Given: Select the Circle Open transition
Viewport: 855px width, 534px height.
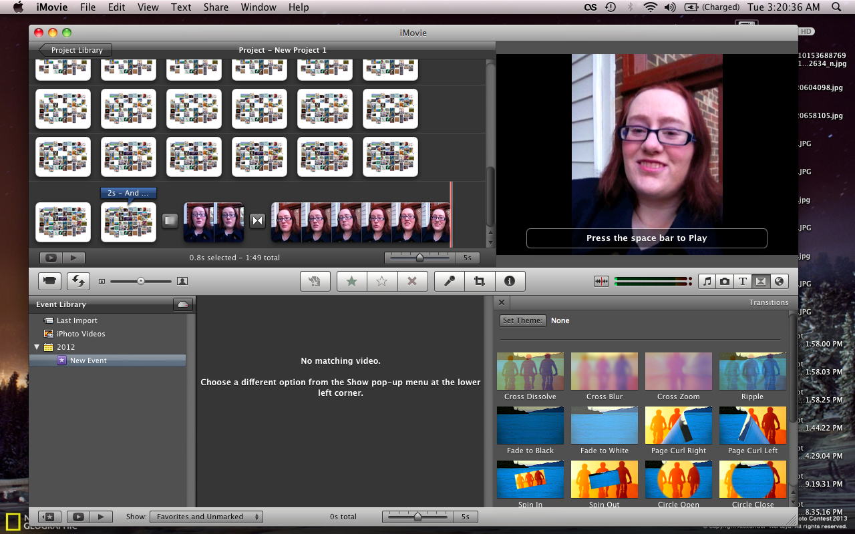Looking at the screenshot, I should coord(679,484).
